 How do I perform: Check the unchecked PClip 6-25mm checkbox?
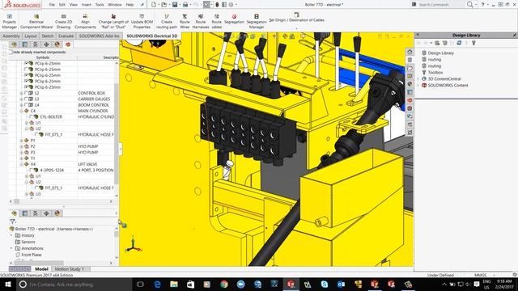click(26, 70)
